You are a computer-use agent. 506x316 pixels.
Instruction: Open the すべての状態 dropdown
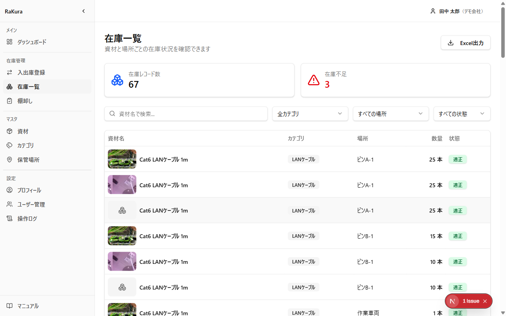pyautogui.click(x=462, y=114)
